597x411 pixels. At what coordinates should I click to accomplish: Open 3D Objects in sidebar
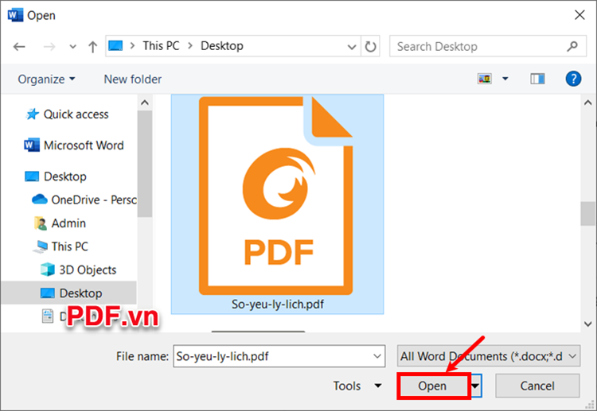78,269
